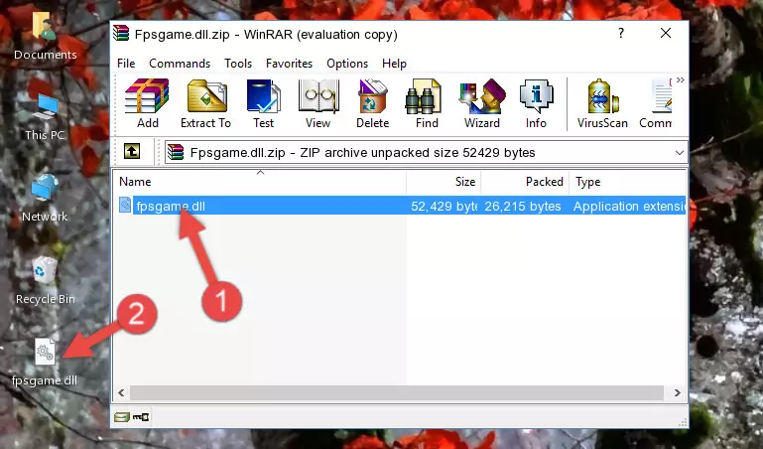
Task: Select the Documents desktop icon
Action: tap(45, 37)
